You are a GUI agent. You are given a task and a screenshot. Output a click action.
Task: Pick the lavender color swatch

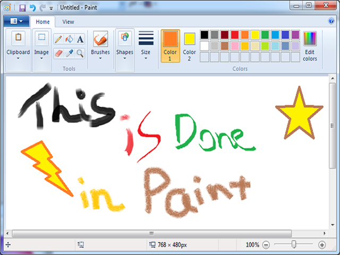(x=295, y=46)
